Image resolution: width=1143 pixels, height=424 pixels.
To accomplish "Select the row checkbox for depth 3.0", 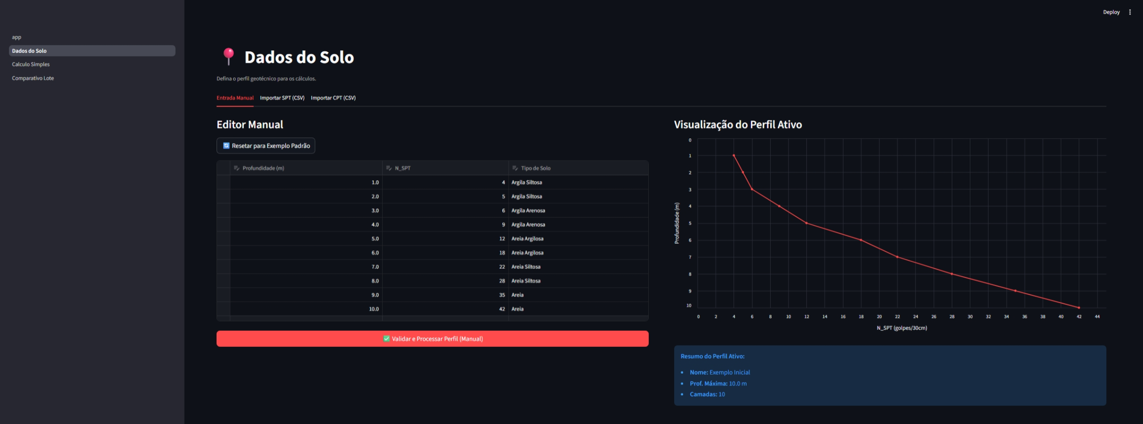I will pos(224,210).
